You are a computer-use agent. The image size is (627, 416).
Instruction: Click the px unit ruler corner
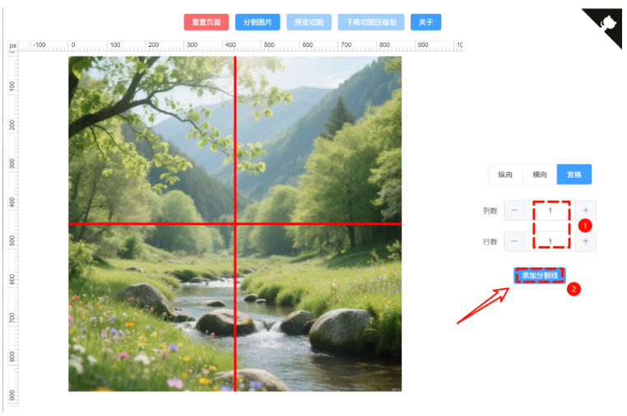point(13,45)
